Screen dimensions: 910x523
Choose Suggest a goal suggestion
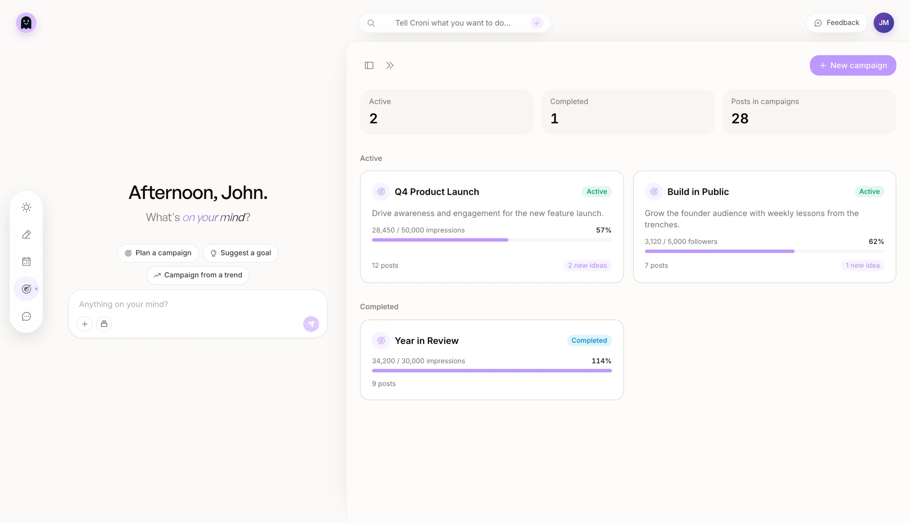point(240,253)
